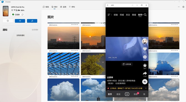186x102 pixels.
Task: Click the 全屏观看 fullscreen button
Action: click(x=127, y=64)
